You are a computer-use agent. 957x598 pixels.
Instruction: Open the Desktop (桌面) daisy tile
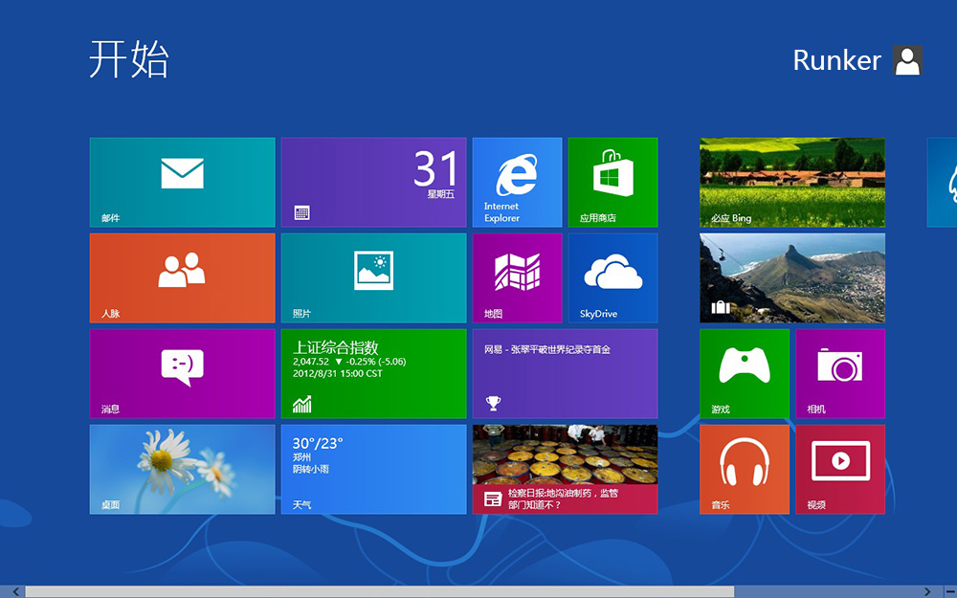(182, 469)
